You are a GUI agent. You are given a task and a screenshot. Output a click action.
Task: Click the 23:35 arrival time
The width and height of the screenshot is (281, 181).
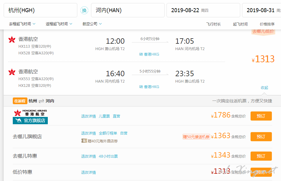[184, 74]
